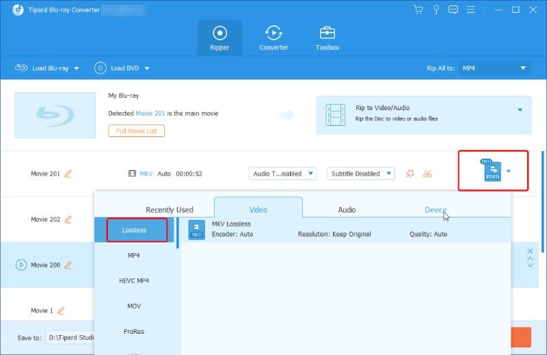Open the Subtitle Disabled dropdown

(361, 174)
